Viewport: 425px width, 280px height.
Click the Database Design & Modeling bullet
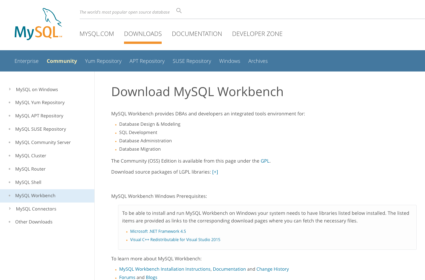click(x=150, y=124)
